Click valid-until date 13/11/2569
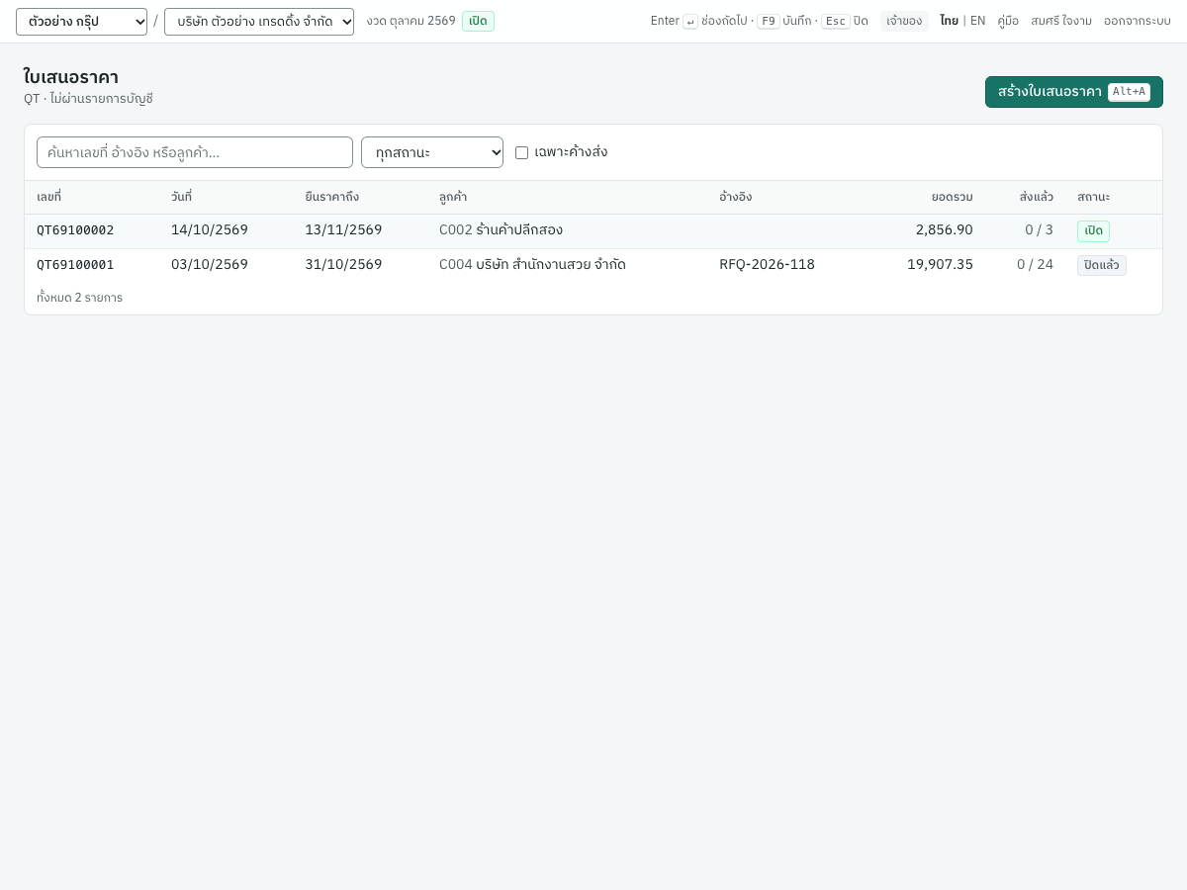The image size is (1187, 890). [343, 230]
